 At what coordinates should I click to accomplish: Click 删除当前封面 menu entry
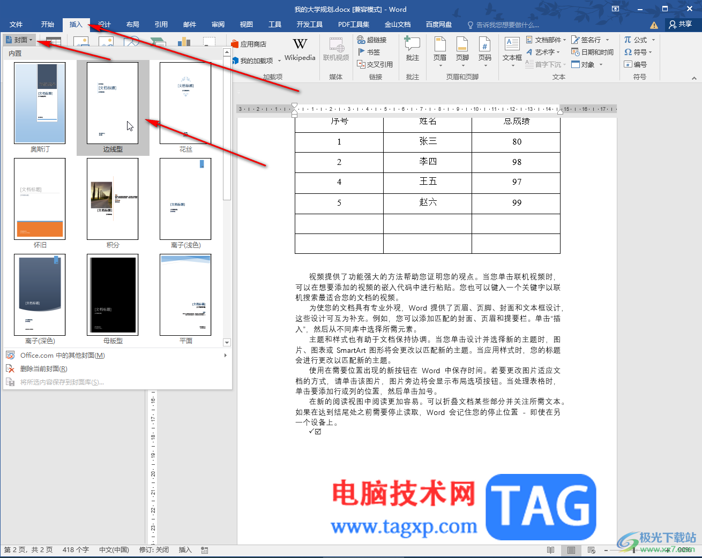point(117,369)
